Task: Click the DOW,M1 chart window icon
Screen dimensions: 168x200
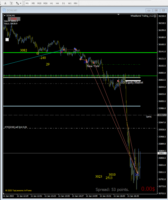Action: (x=4, y=10)
